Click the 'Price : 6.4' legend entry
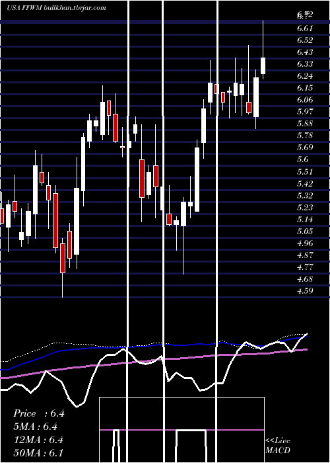Viewport: 330px width, 463px height. [x=38, y=413]
